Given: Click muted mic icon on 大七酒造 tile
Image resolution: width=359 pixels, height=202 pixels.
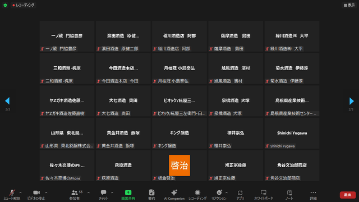Looking at the screenshot, I should (99, 113).
